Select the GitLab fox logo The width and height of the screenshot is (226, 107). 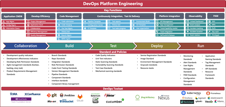point(80,98)
